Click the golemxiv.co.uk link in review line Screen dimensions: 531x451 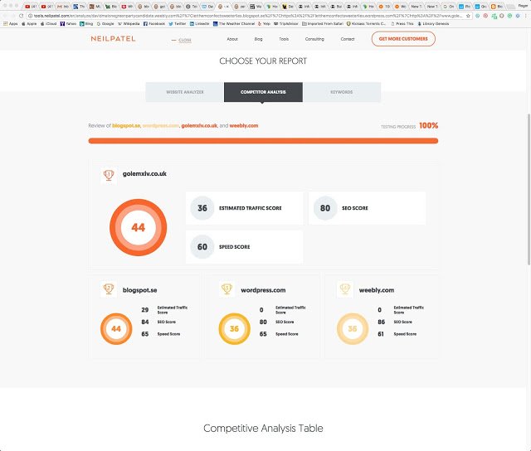tap(199, 125)
